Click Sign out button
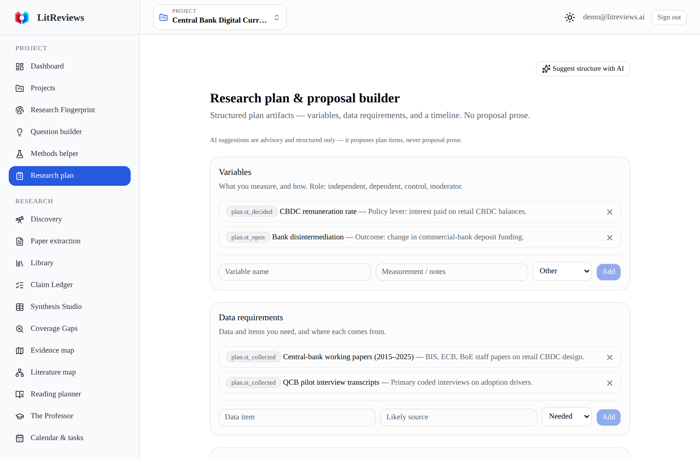The height and width of the screenshot is (459, 700). [669, 17]
